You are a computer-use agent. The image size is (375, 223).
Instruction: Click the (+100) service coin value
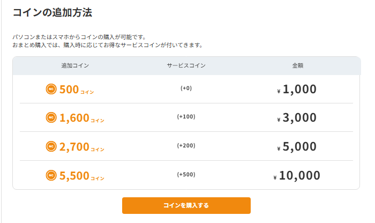[x=186, y=117]
